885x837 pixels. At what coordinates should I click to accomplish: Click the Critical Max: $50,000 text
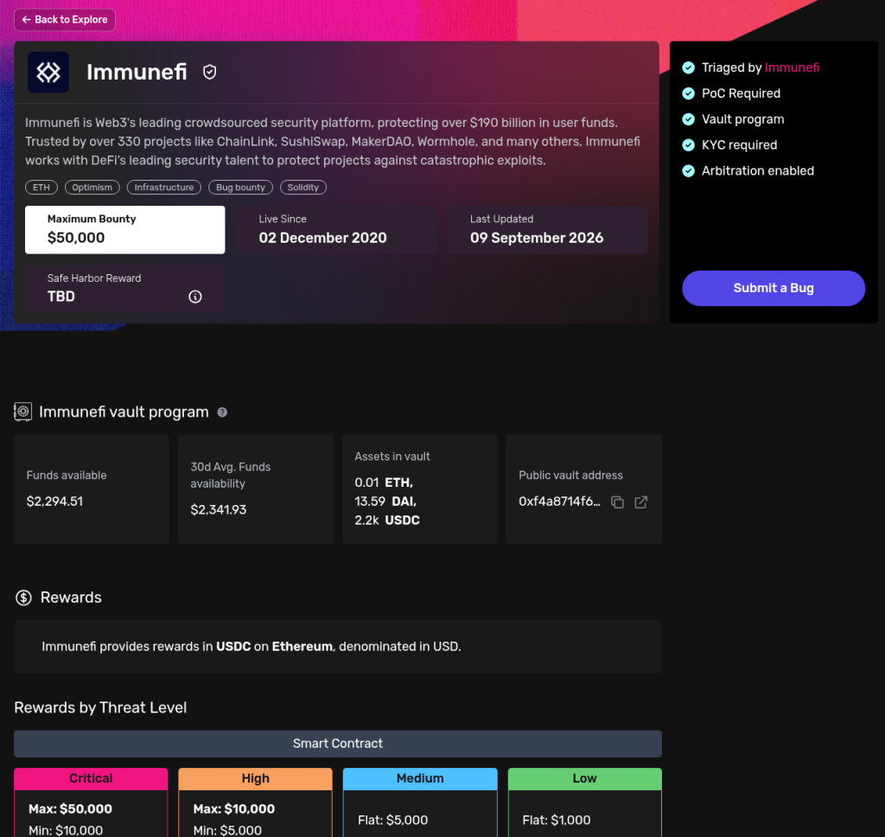71,808
